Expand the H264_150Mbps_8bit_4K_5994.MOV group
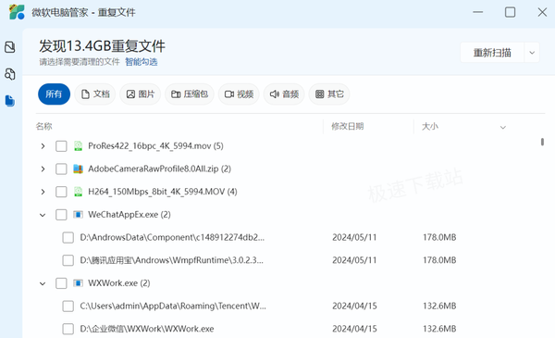 [43, 192]
